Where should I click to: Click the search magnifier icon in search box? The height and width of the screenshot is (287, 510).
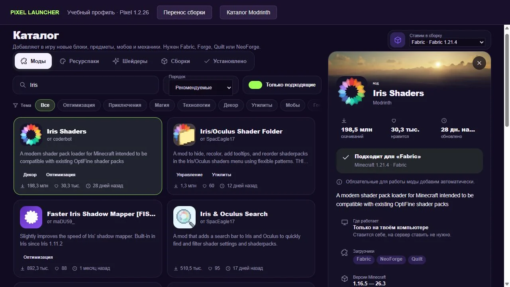pos(23,85)
